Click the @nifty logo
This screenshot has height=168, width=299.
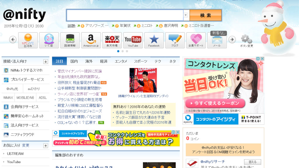(25, 15)
